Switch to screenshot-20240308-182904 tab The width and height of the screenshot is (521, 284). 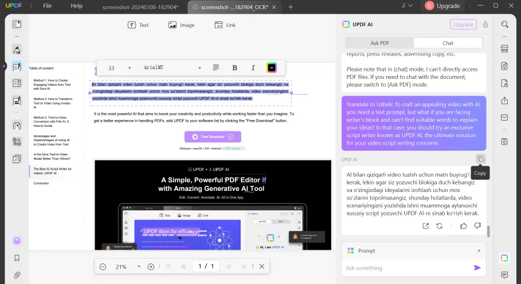[140, 7]
